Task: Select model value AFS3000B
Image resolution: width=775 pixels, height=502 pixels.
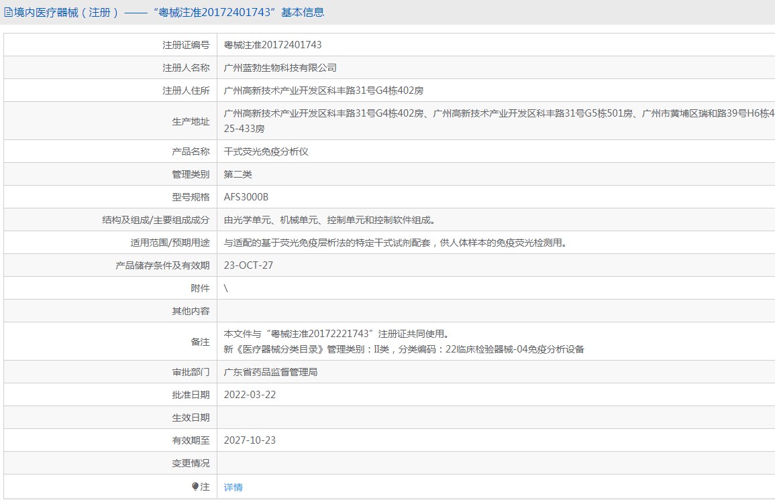Action: point(246,197)
